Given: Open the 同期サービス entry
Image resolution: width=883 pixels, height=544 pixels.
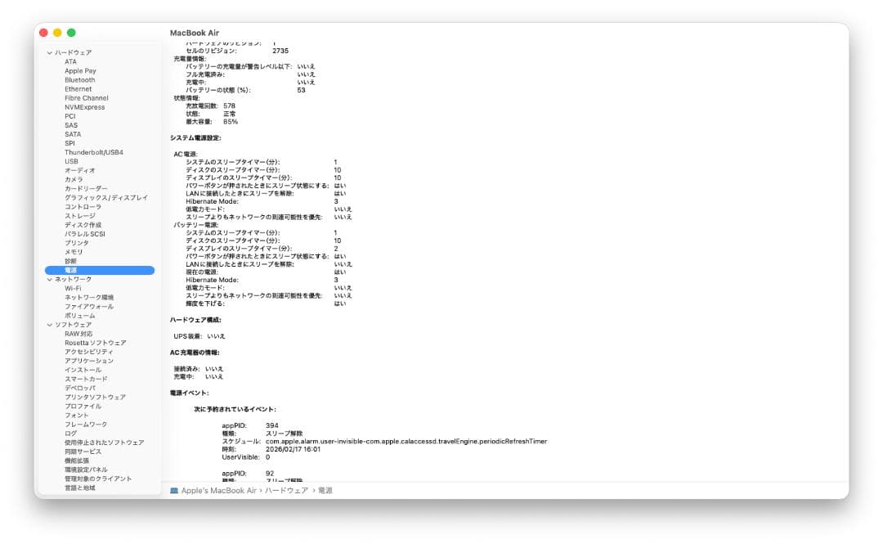Looking at the screenshot, I should [83, 452].
